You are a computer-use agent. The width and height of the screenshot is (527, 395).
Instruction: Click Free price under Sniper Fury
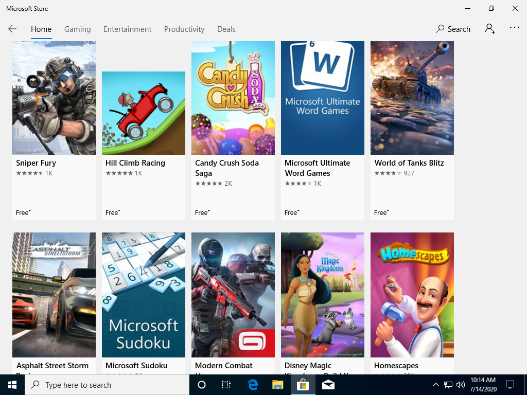tap(23, 212)
